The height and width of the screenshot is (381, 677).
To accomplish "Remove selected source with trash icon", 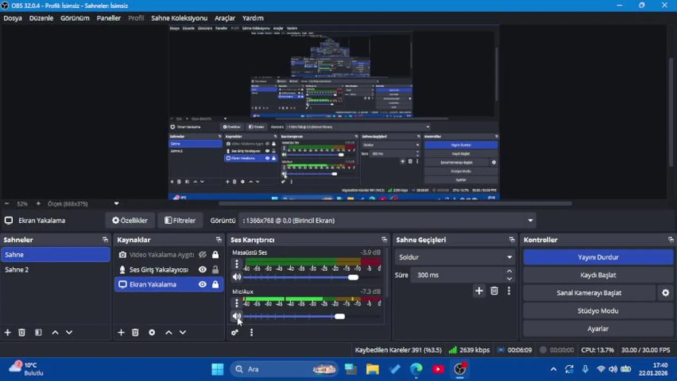I will [x=135, y=332].
